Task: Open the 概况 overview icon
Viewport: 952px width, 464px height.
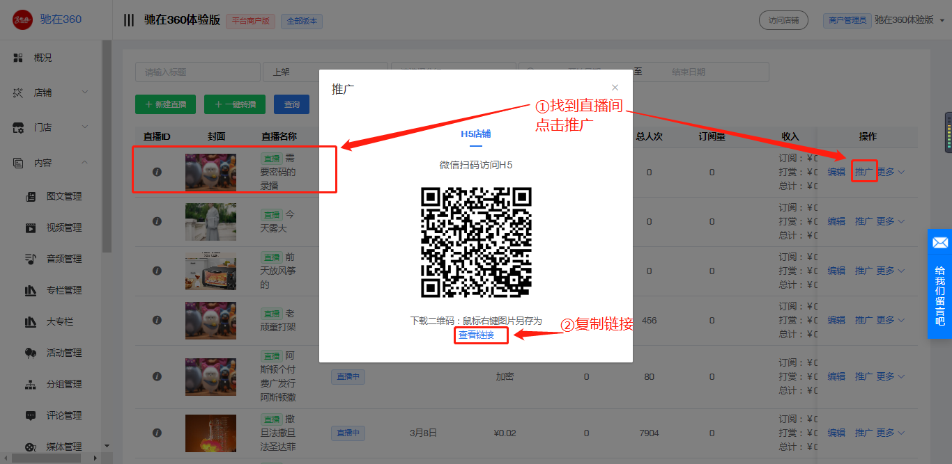Action: 19,58
